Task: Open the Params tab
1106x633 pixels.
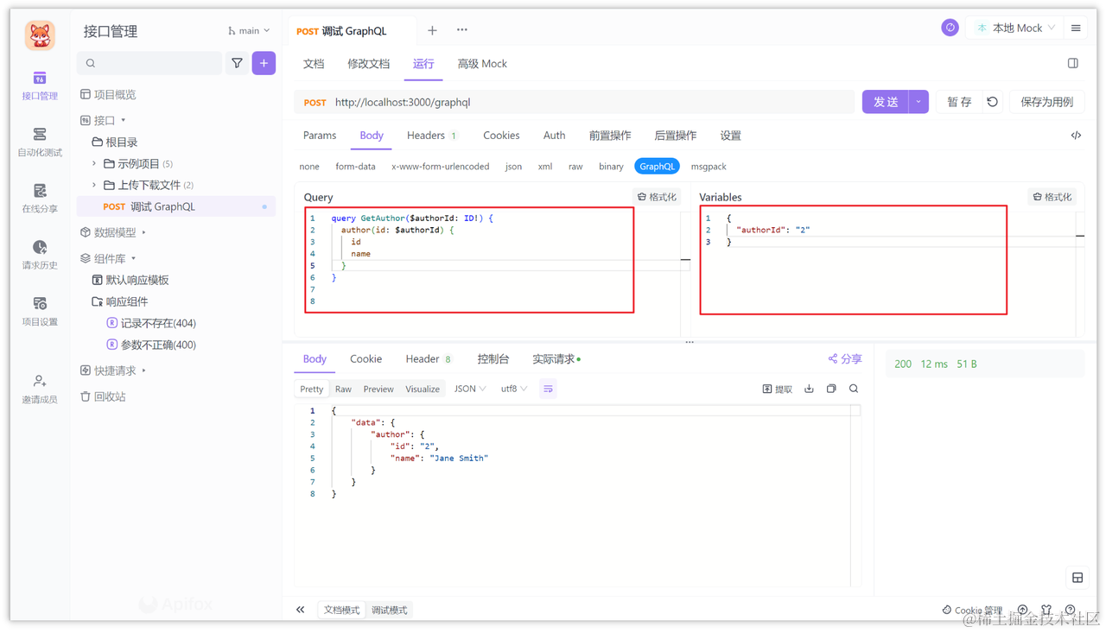Action: coord(320,136)
